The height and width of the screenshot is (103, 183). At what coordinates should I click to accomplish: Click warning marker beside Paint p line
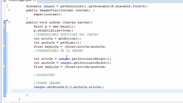[5, 27]
